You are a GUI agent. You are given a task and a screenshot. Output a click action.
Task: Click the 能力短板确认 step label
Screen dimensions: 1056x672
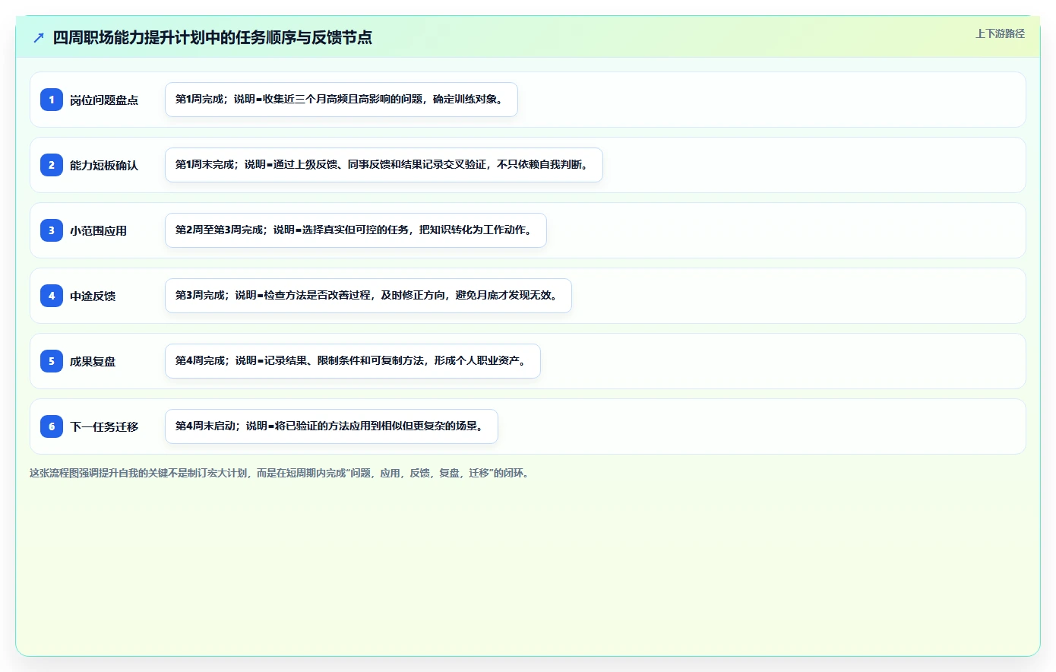coord(104,165)
